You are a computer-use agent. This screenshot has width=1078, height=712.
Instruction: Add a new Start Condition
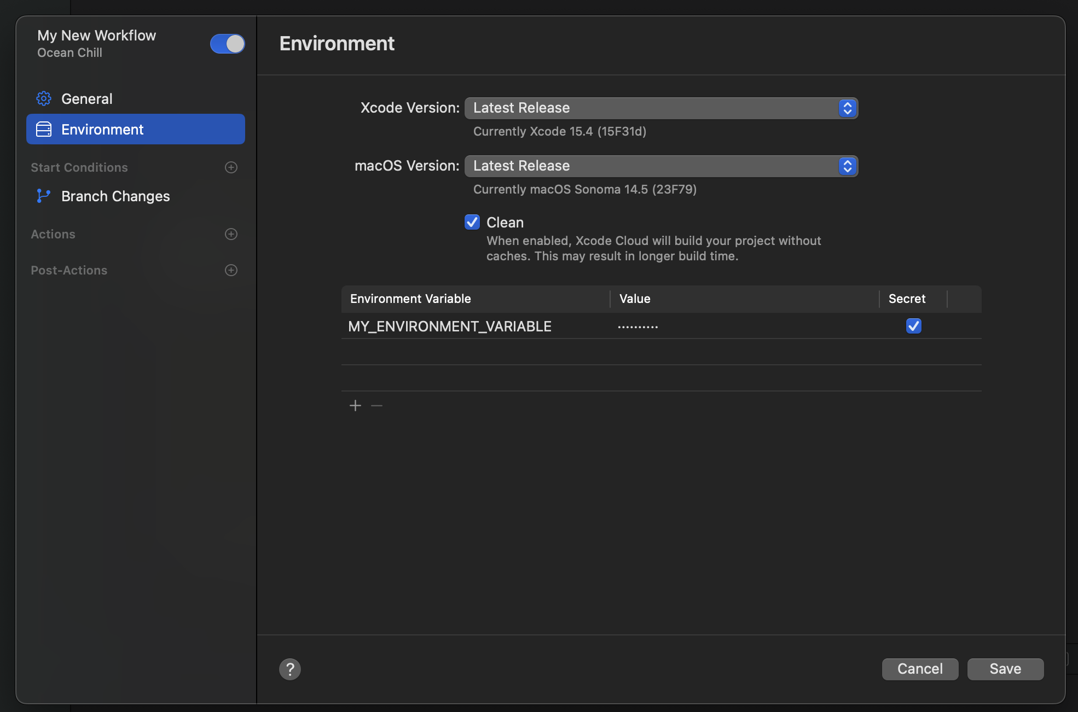tap(231, 167)
